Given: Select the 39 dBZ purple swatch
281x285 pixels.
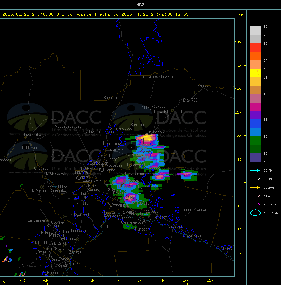Looking at the screenshot, I should 255,115.
